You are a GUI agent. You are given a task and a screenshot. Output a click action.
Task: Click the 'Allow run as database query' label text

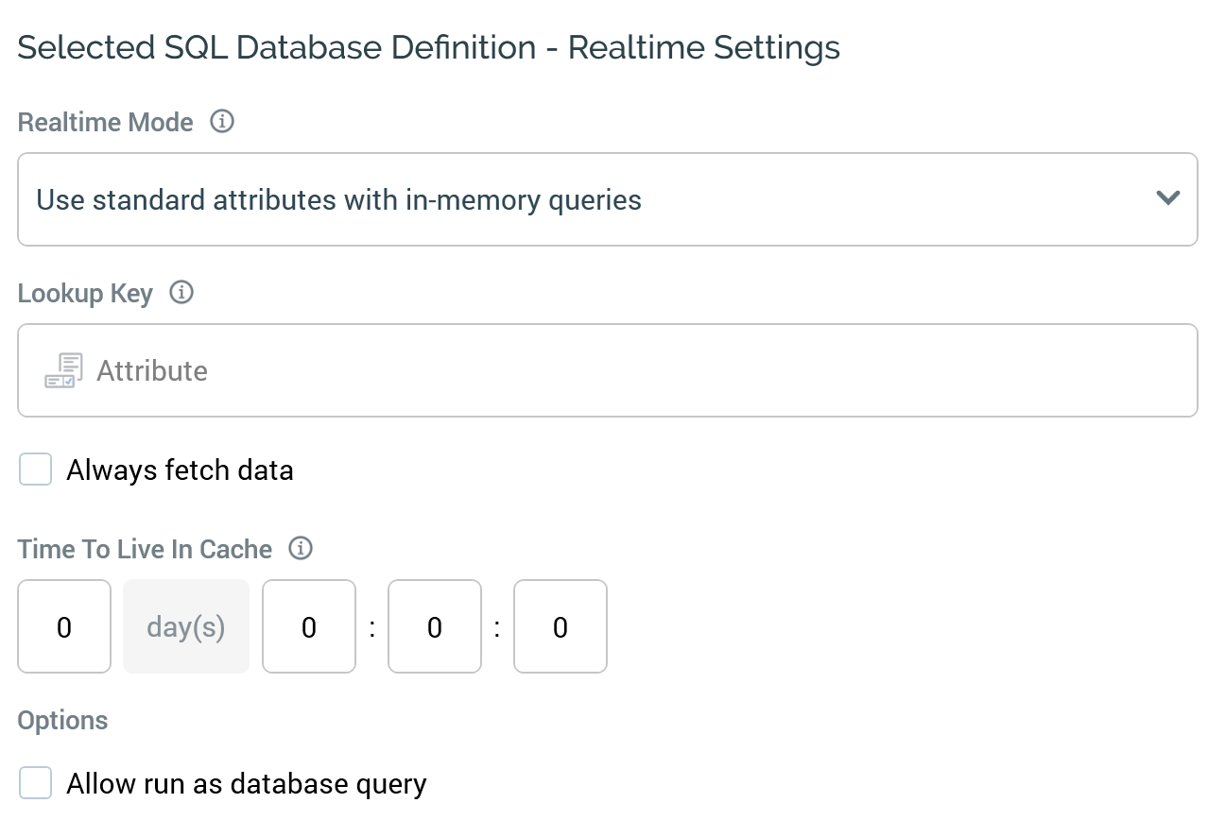[x=247, y=783]
